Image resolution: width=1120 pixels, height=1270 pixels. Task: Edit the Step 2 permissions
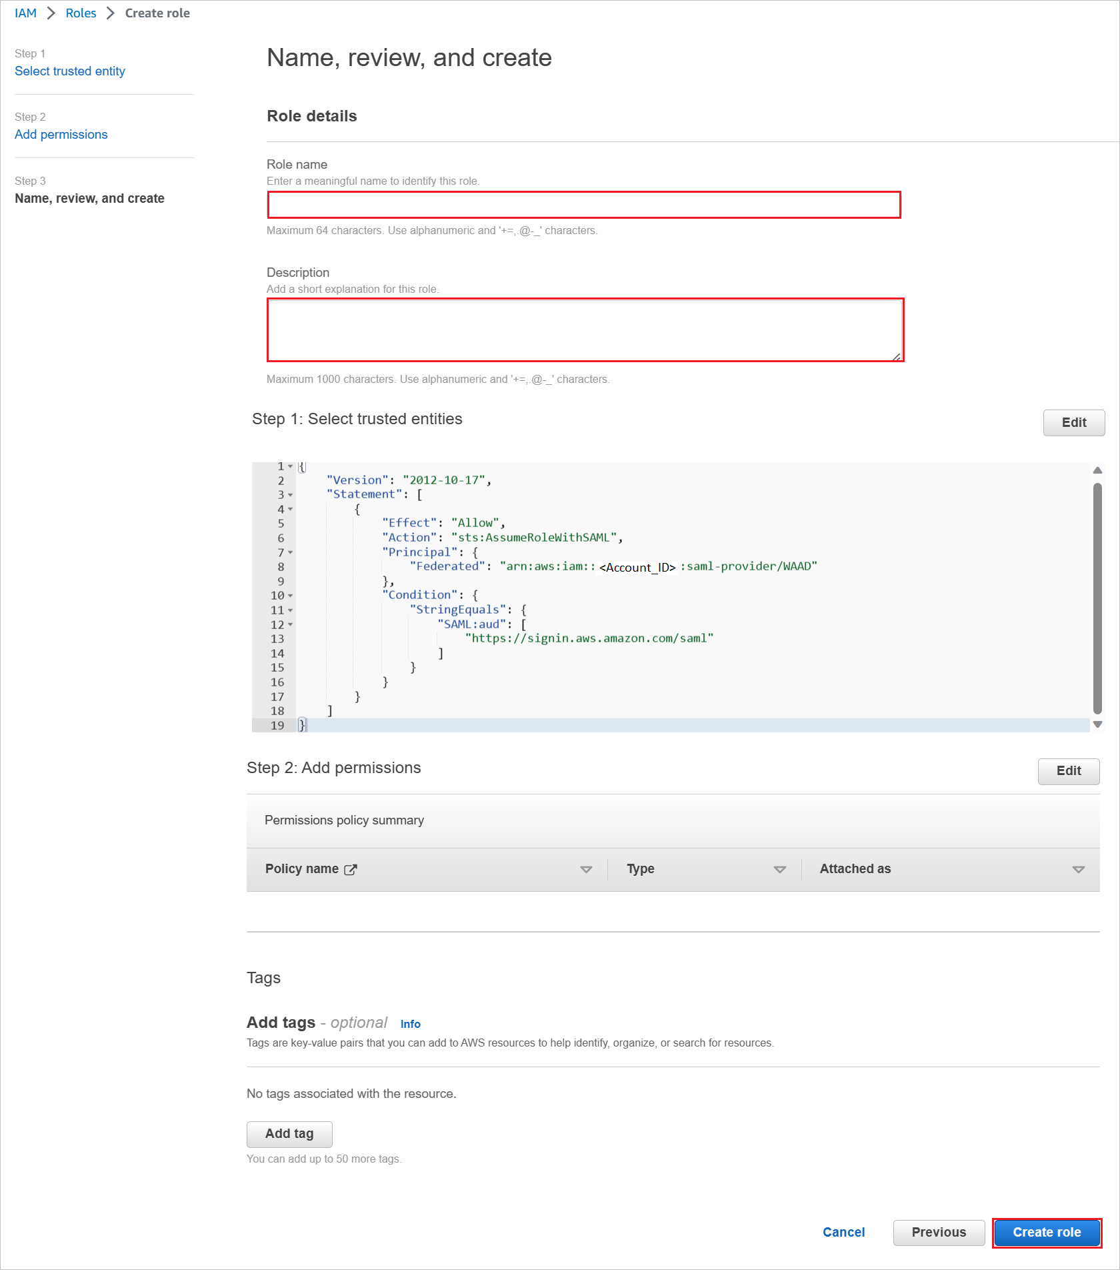coord(1068,771)
